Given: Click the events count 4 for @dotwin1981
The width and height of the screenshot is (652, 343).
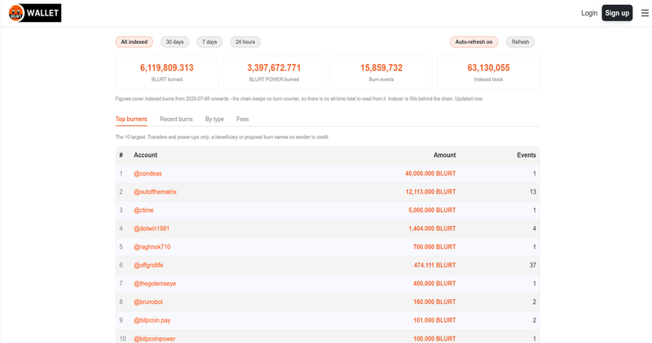Looking at the screenshot, I should click(x=535, y=228).
